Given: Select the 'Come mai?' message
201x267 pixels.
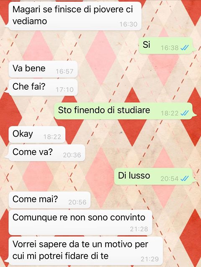Looking at the screenshot, I should 49,200.
